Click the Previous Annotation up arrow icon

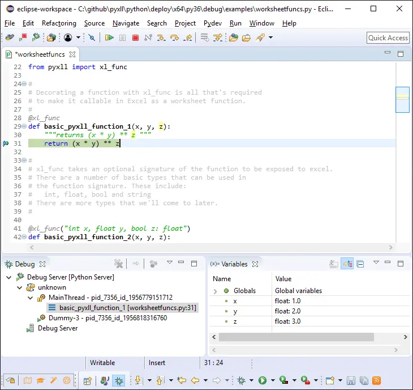coord(160,380)
